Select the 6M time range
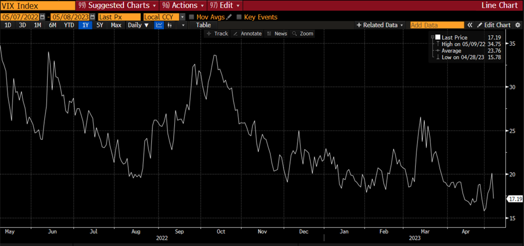524x246 pixels. [x=53, y=25]
